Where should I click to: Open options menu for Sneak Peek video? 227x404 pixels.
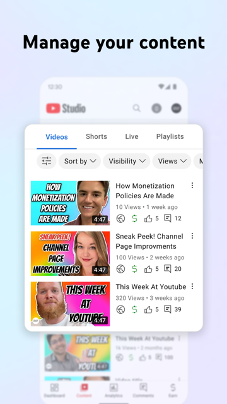point(192,235)
